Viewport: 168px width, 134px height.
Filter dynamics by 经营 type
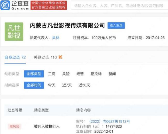(x=80, y=74)
